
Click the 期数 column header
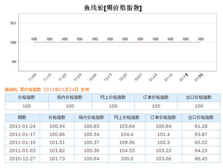(x=22, y=117)
